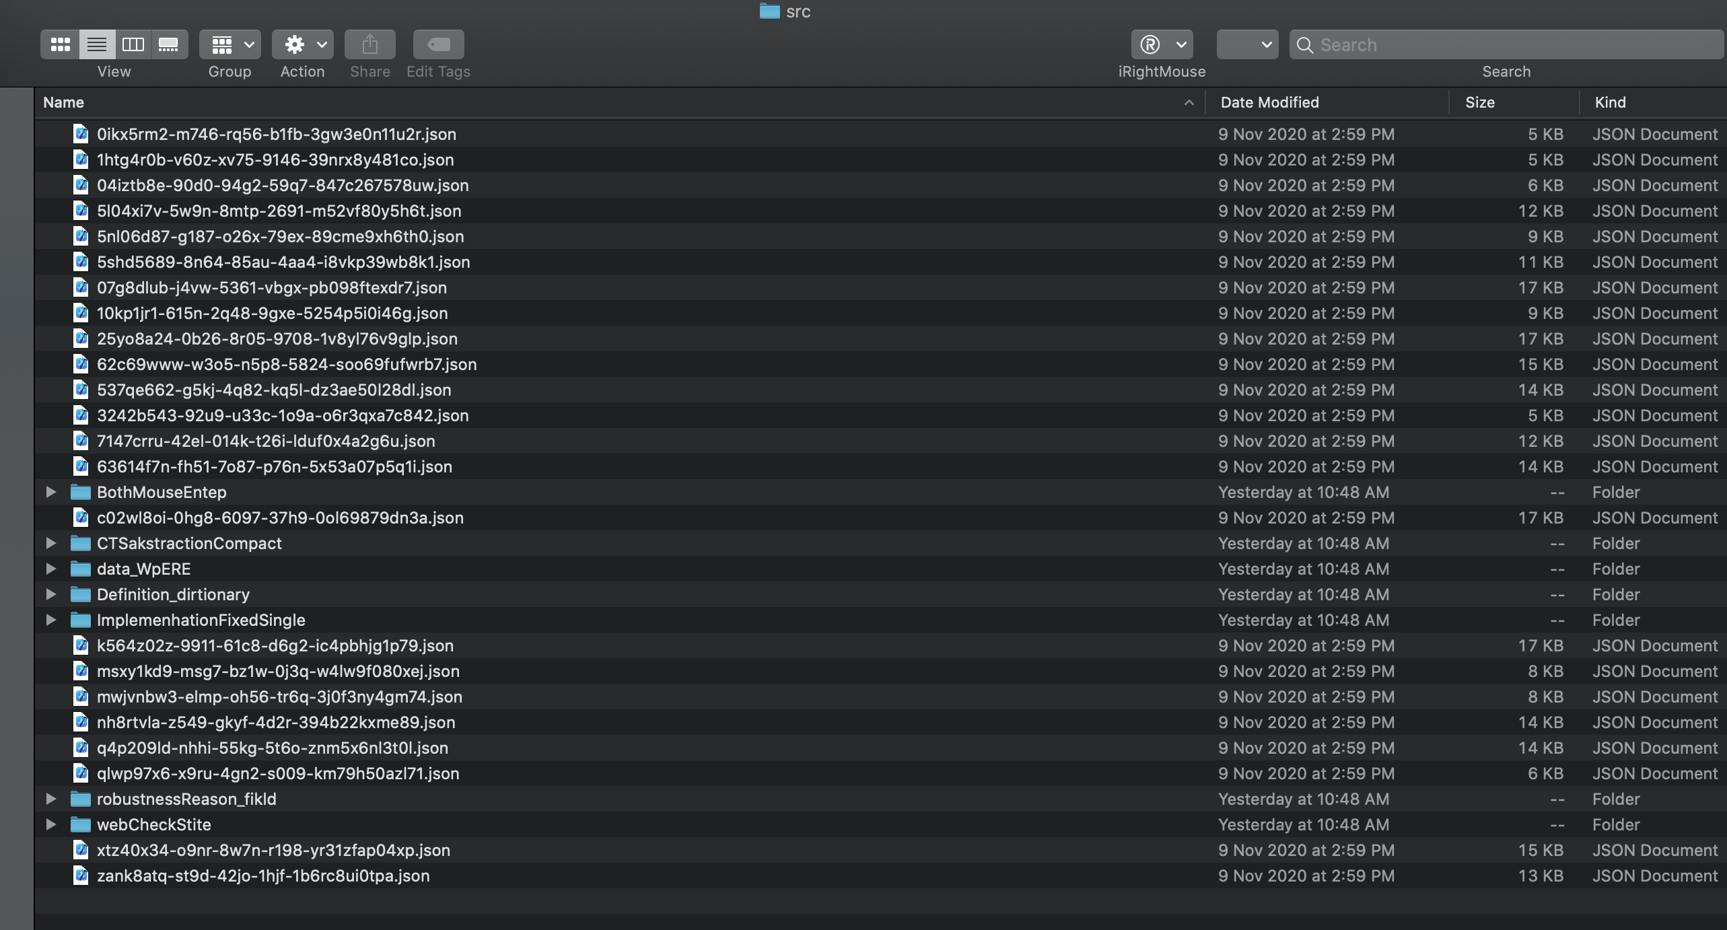
Task: Open the blank dropdown beside Search
Action: point(1247,44)
